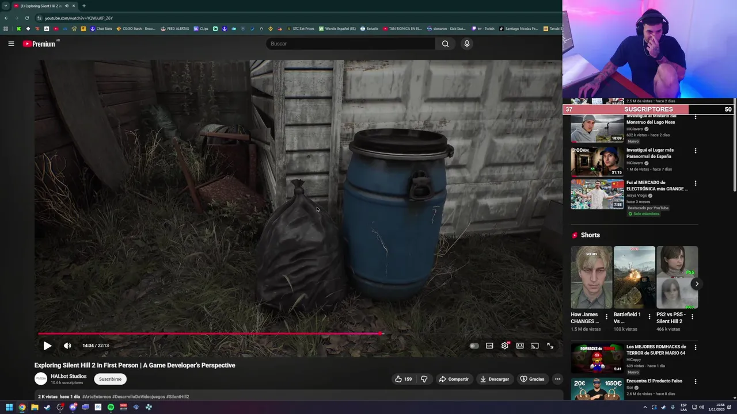The image size is (737, 414).
Task: Enable subtitles with the captions button
Action: pyautogui.click(x=489, y=346)
